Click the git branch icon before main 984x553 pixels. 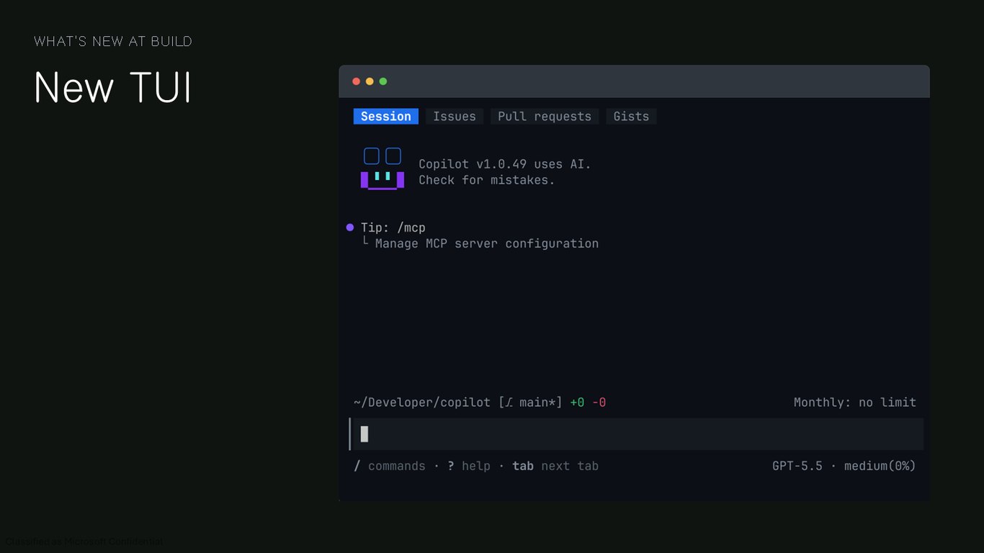pos(509,403)
